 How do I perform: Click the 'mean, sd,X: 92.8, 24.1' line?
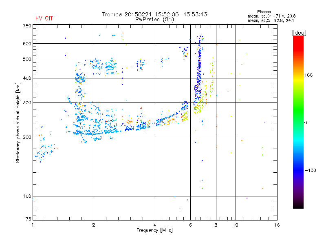click(x=271, y=20)
